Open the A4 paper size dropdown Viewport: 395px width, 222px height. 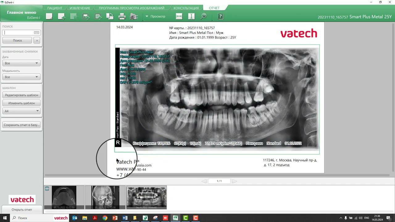[x=21, y=111]
